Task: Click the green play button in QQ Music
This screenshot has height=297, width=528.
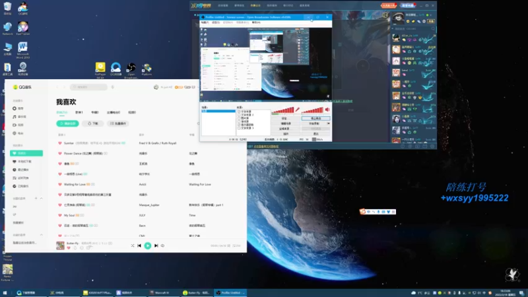Action: [x=147, y=246]
